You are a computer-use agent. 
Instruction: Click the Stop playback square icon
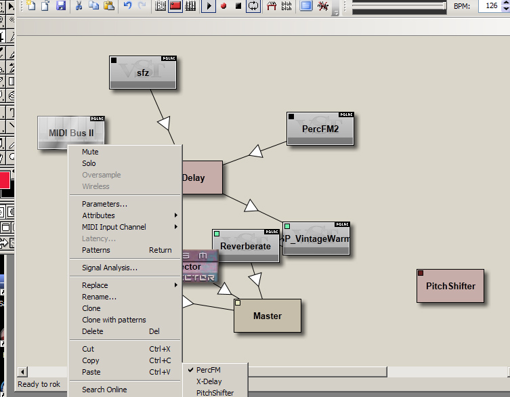pos(238,6)
